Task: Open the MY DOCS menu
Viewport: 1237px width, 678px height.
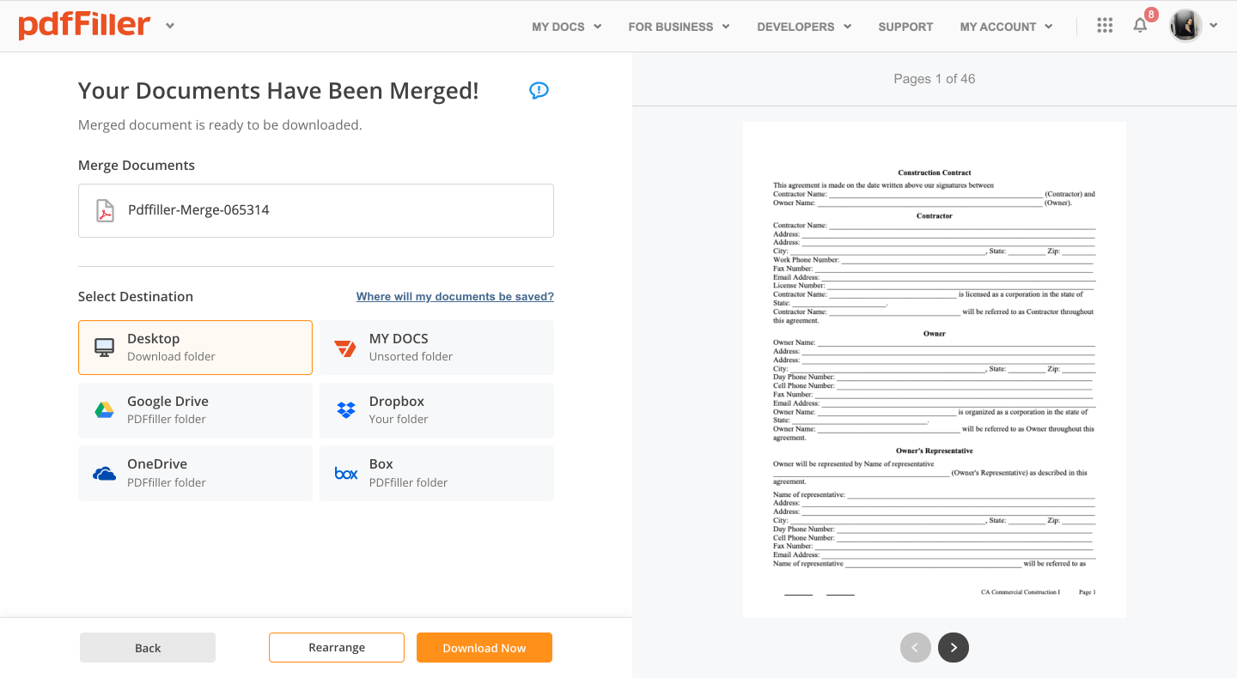Action: point(566,27)
